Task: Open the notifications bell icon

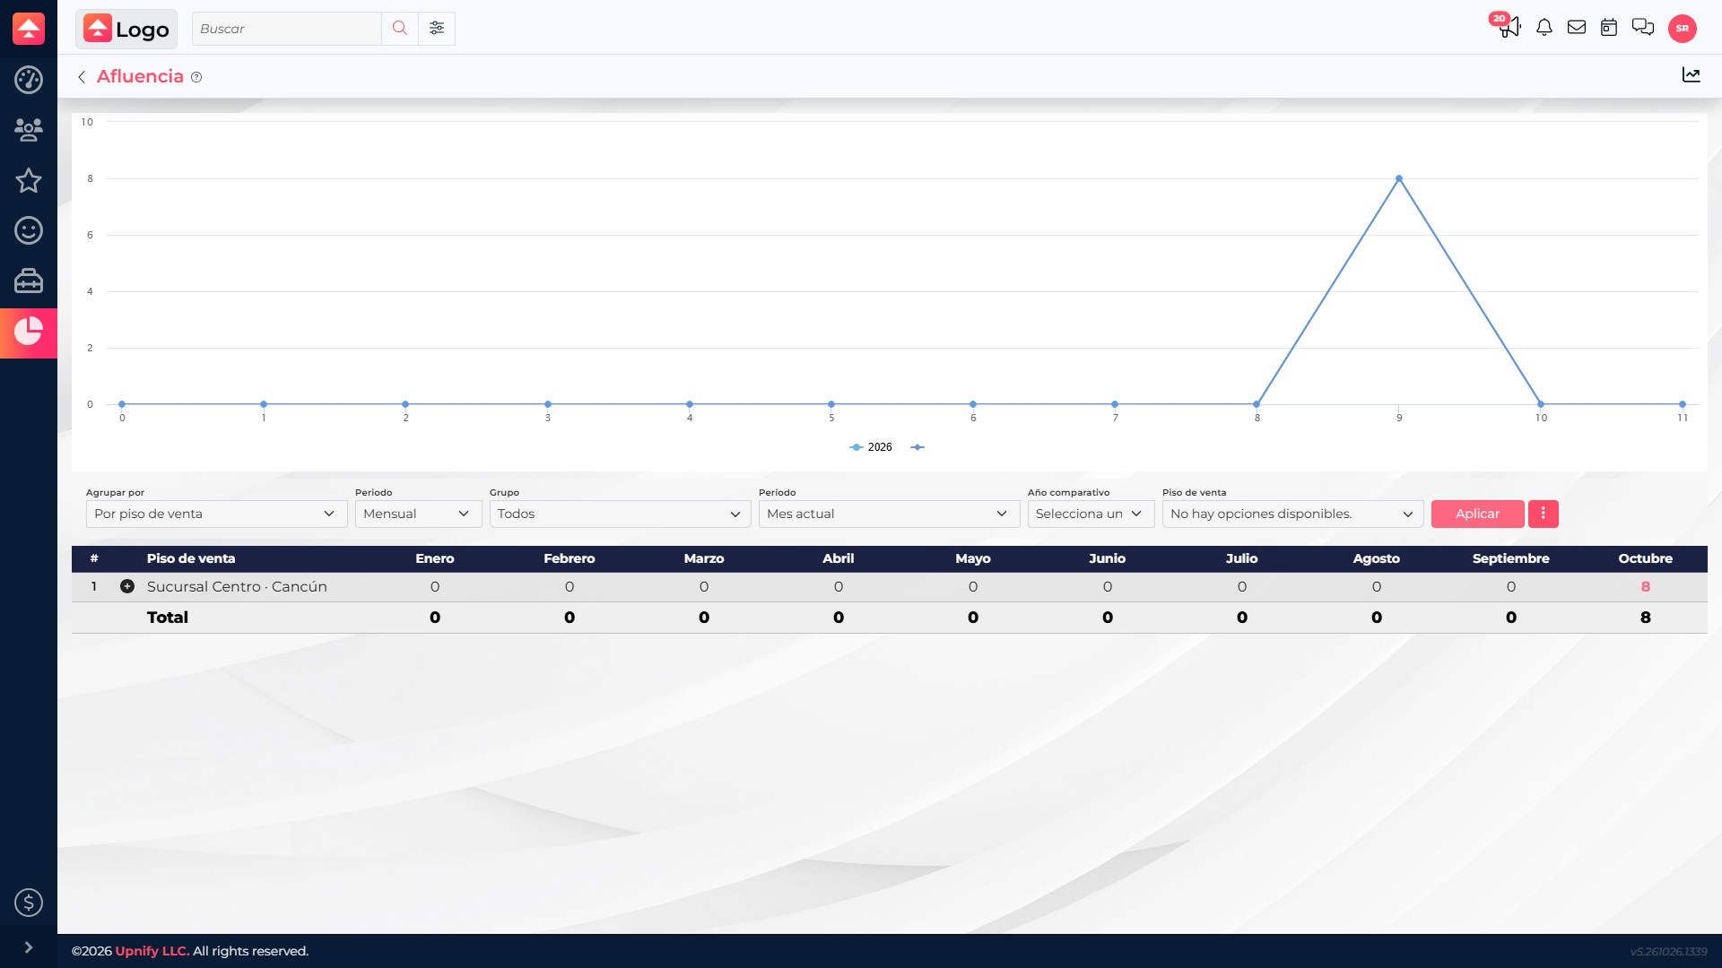Action: click(x=1544, y=28)
